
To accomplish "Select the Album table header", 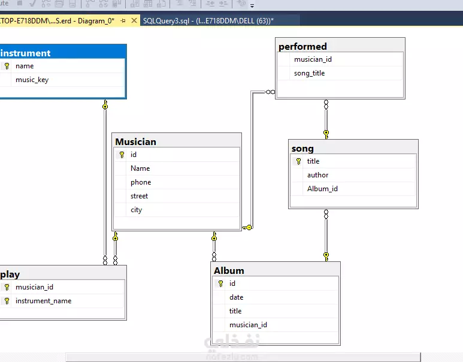I will 276,270.
